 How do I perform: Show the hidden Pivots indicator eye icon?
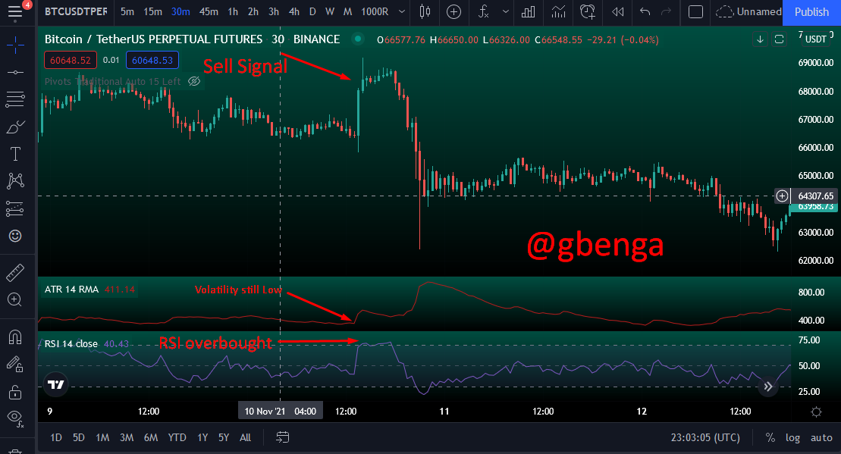[x=194, y=81]
